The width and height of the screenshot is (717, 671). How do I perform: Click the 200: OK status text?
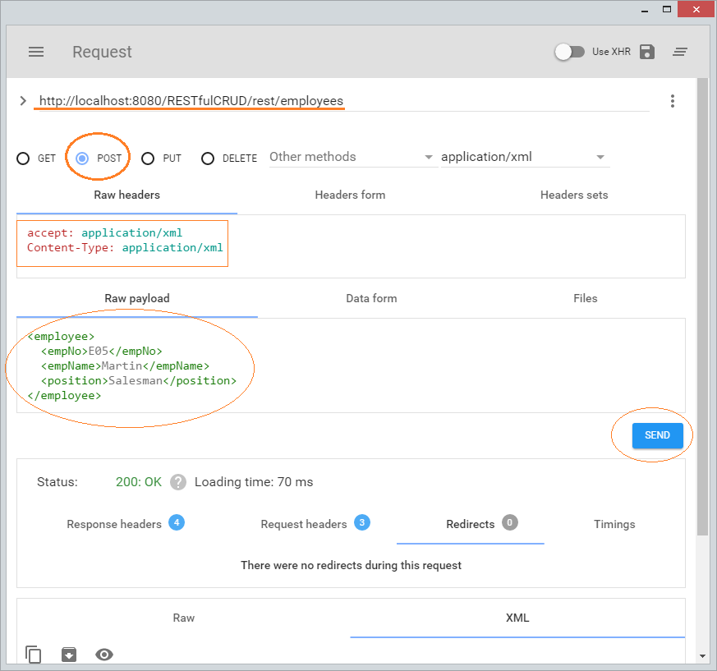(x=139, y=482)
